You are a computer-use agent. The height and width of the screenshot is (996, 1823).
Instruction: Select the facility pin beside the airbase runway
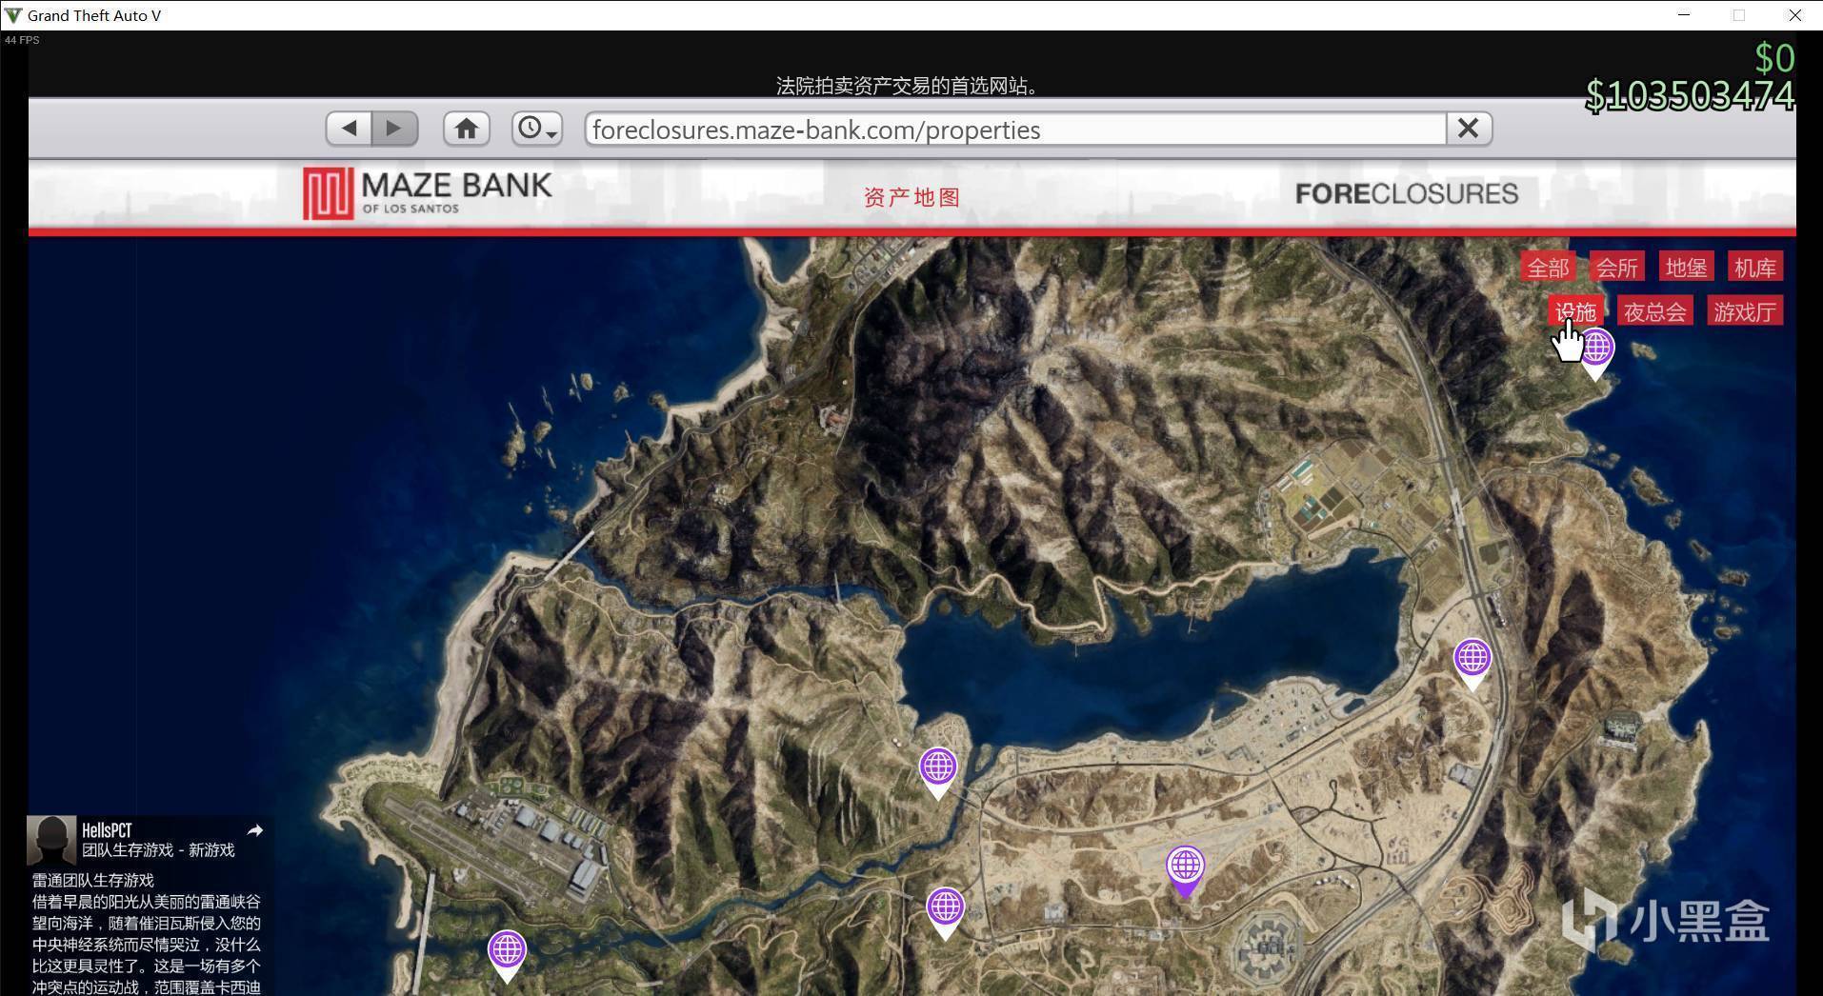(x=507, y=954)
